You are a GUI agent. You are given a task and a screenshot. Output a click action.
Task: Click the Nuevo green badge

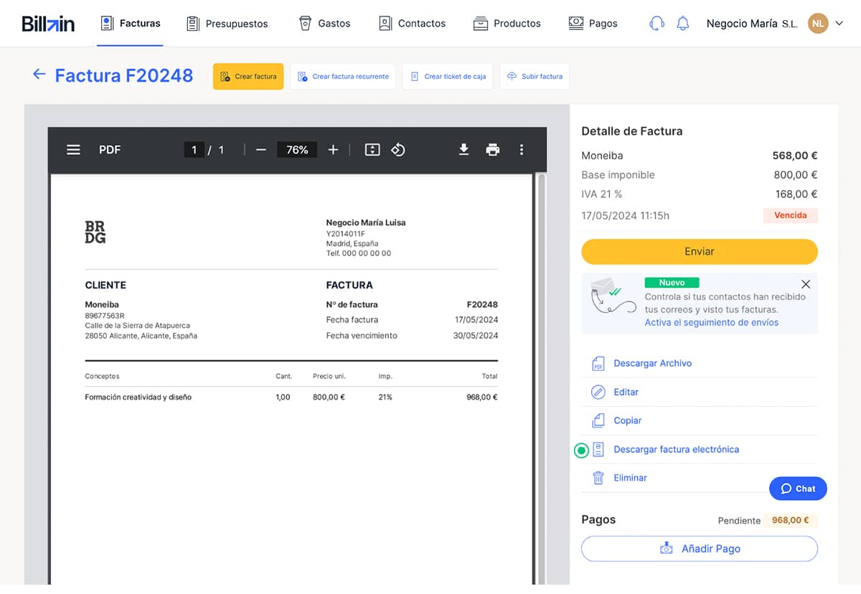(672, 283)
